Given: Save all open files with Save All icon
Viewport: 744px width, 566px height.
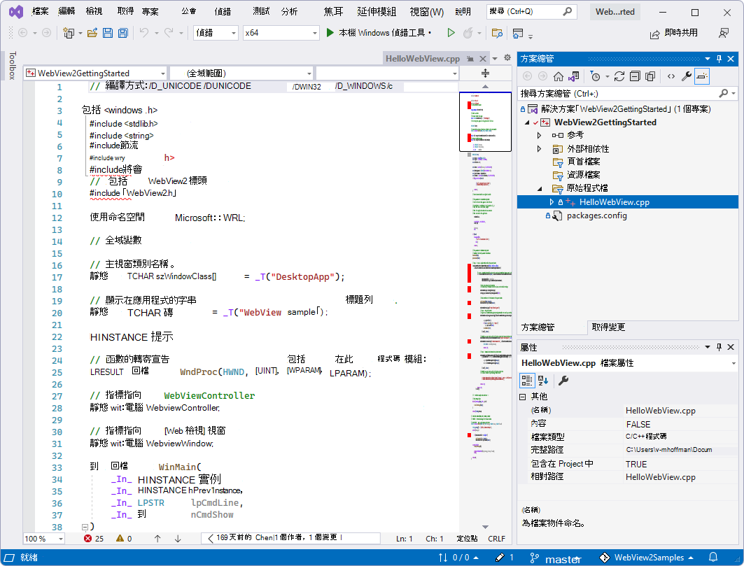Looking at the screenshot, I should tap(123, 33).
